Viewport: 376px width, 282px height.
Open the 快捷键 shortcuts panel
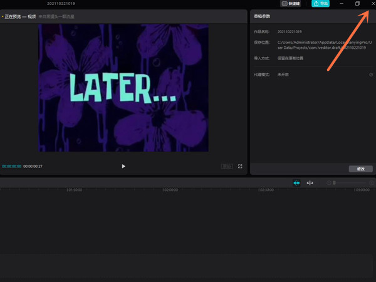tap(291, 4)
